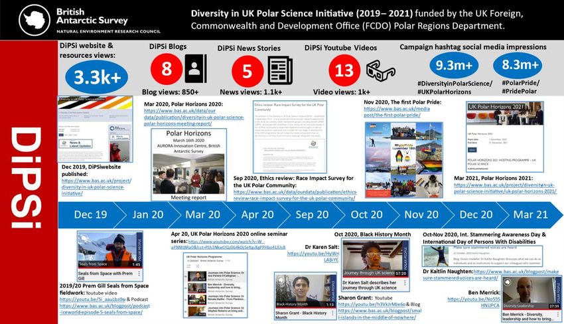Click the vertical DiPSi title on red sidebar
The height and width of the screenshot is (324, 564).
click(x=26, y=178)
